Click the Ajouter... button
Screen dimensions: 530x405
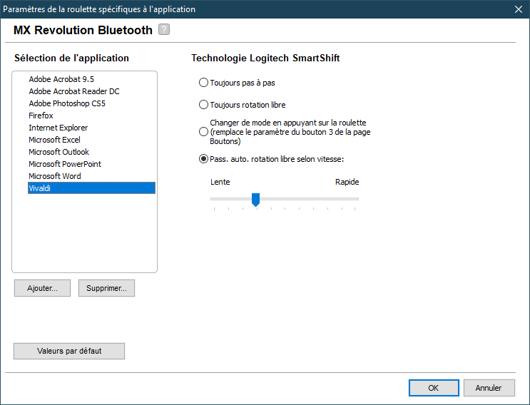(x=42, y=288)
